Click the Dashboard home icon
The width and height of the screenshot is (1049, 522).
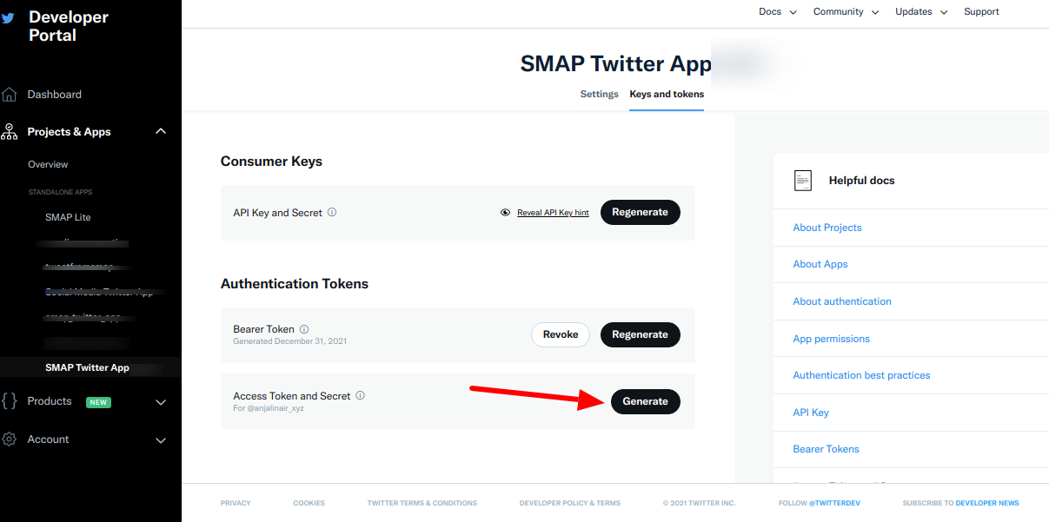pos(10,95)
